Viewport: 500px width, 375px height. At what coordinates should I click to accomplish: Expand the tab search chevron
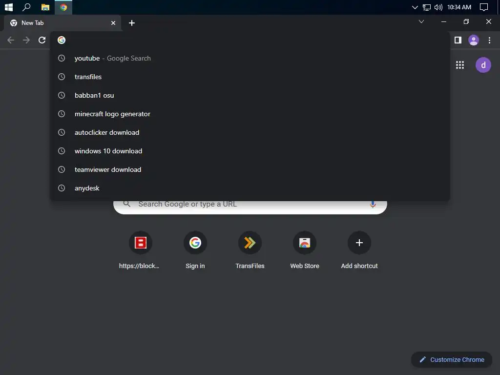click(x=421, y=21)
